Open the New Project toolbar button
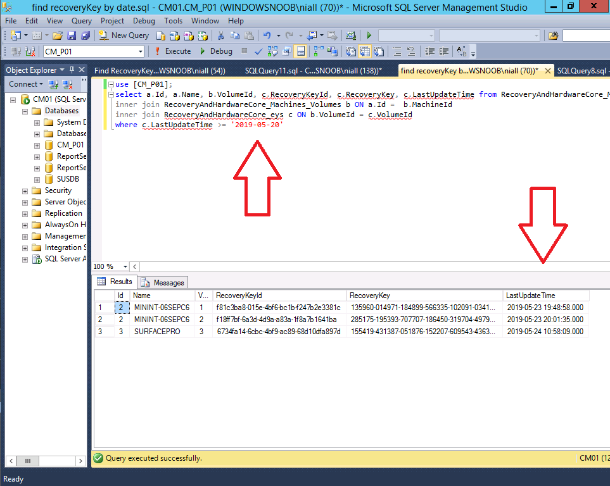The image size is (610, 486). coord(16,36)
